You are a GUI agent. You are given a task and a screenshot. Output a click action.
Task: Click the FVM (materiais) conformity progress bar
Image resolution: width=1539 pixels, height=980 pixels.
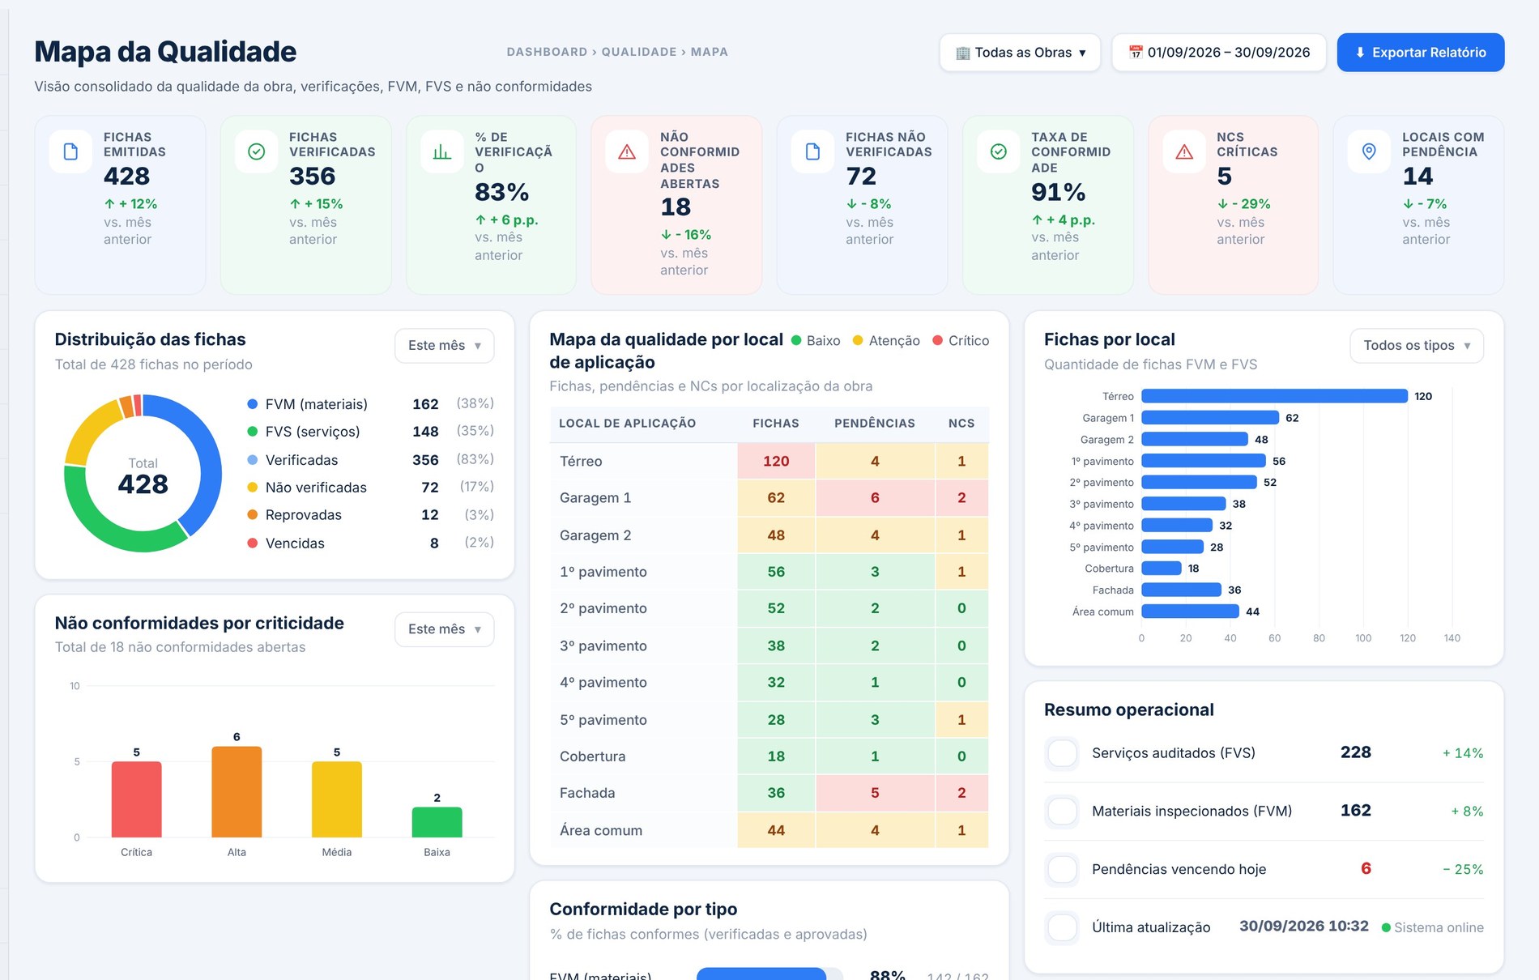tap(769, 974)
